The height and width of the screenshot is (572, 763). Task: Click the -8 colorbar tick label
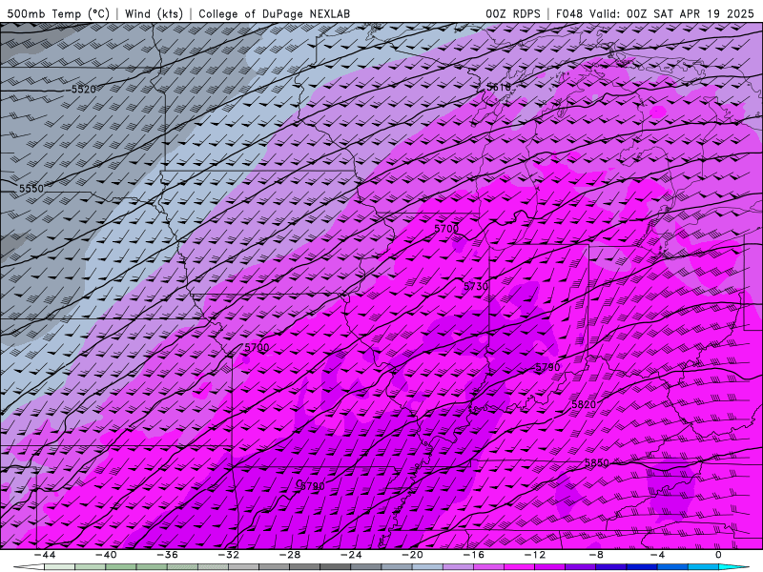[596, 555]
